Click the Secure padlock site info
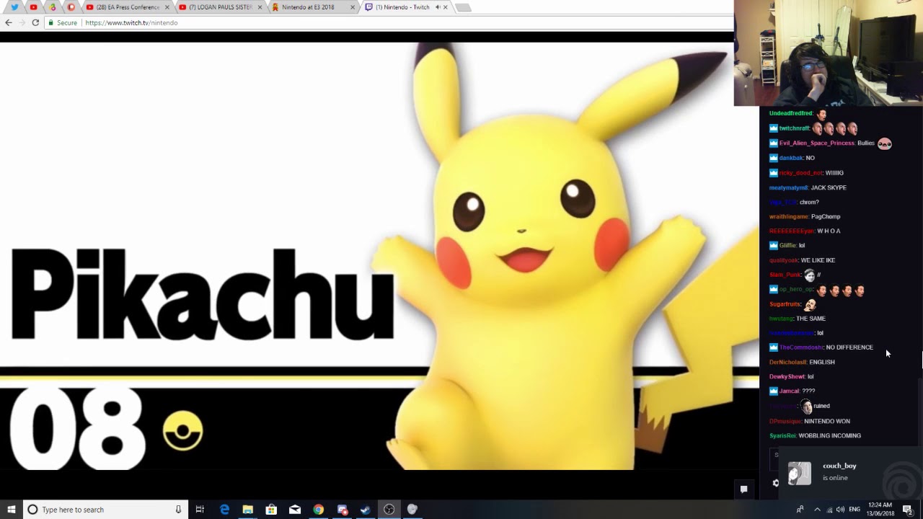 click(x=63, y=23)
